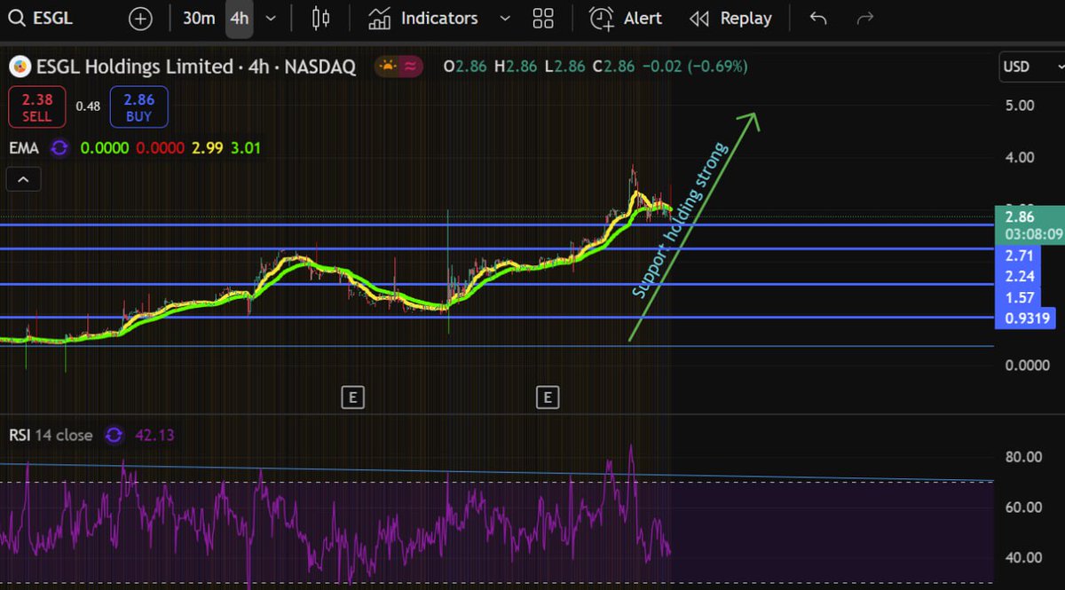Click the EMA indicator refresh icon
Image resolution: width=1065 pixels, height=590 pixels.
click(59, 148)
